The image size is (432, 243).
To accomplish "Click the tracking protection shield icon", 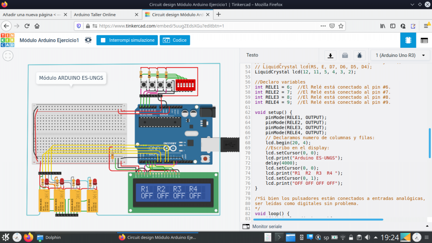I will point(79,26).
